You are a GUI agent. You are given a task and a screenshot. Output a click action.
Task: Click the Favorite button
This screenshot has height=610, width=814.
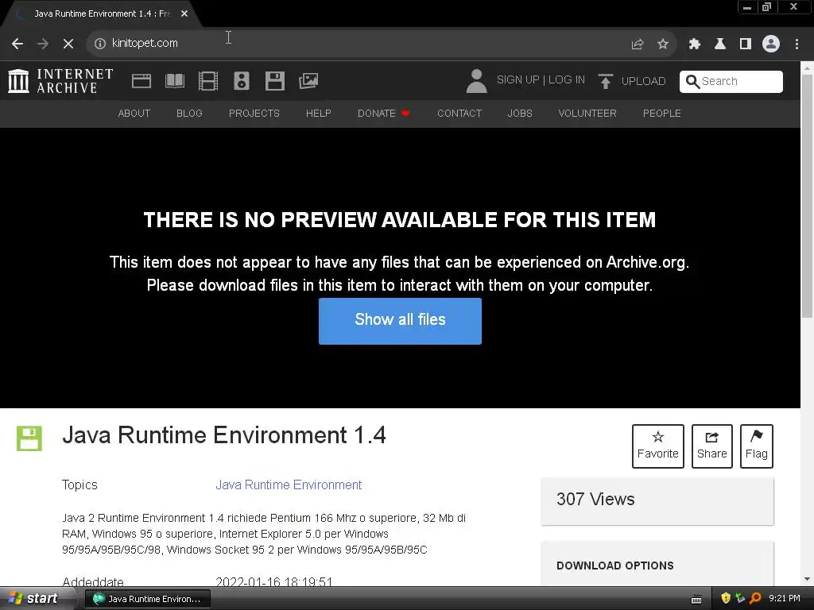657,446
